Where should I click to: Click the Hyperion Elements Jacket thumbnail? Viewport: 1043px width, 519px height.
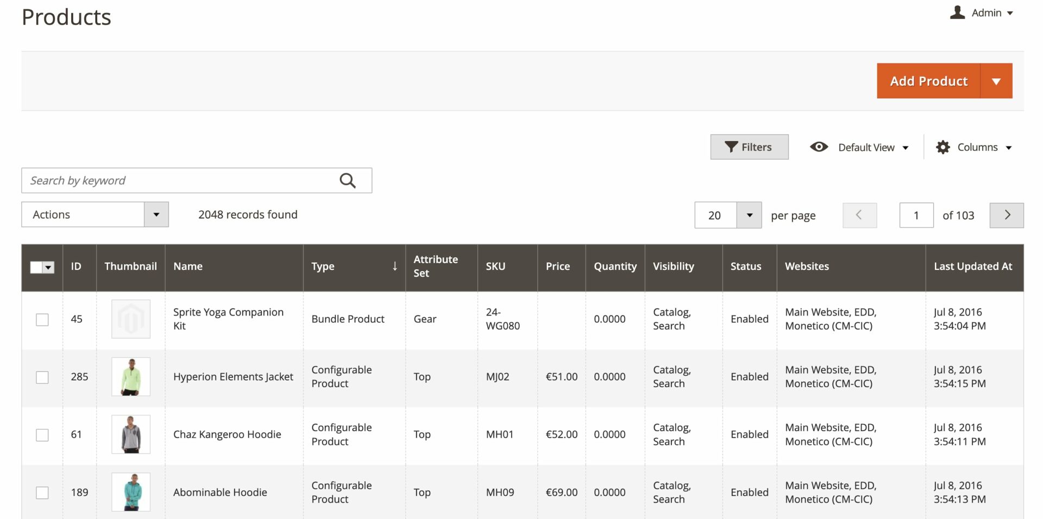[131, 377]
